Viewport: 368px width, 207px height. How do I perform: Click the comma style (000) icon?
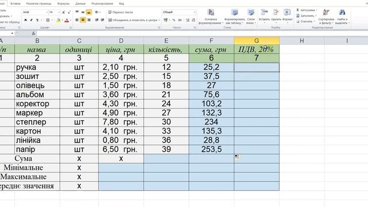[180, 20]
